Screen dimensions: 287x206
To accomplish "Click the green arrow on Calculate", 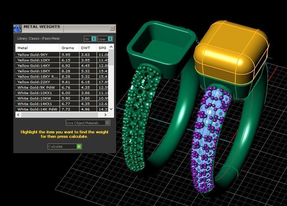I will (79, 146).
